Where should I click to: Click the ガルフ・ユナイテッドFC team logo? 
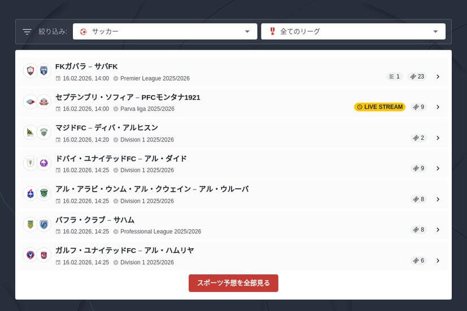point(30,255)
